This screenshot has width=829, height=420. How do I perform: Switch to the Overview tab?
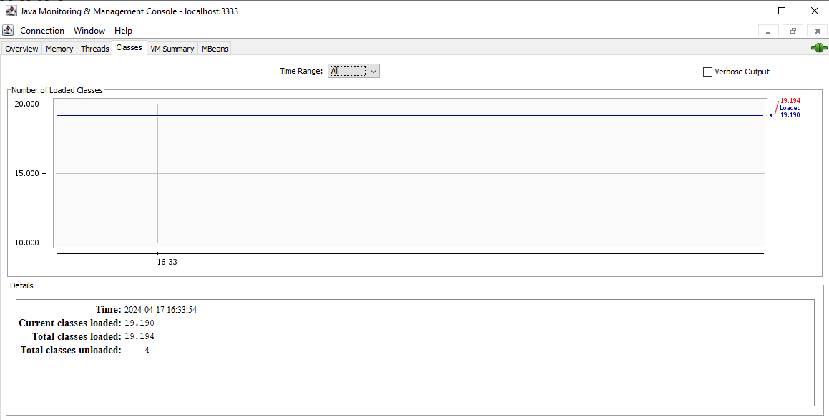[x=21, y=49]
